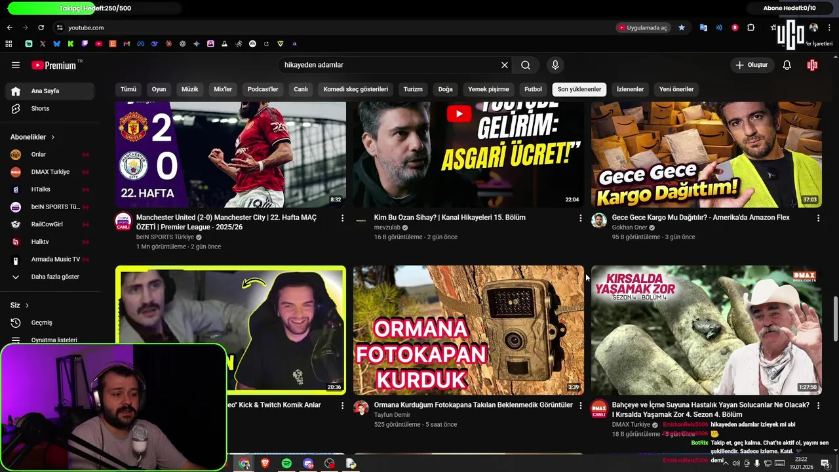
Task: Go to YouTube Premium home logo
Action: click(54, 65)
